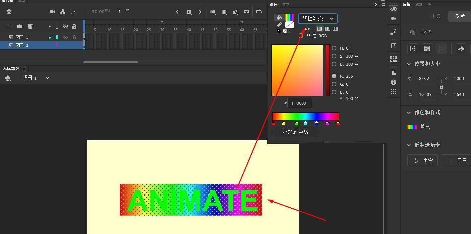Select the H hue radio button
This screenshot has width=471, height=234.
(334, 48)
